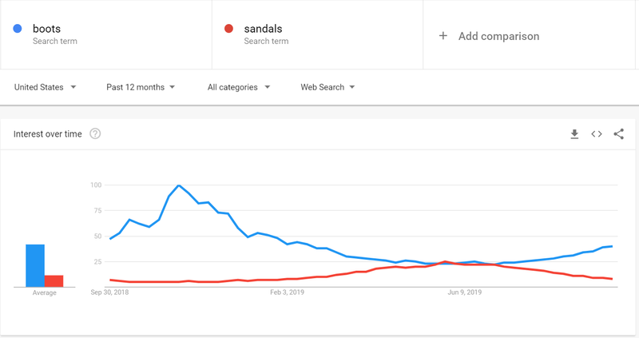This screenshot has width=639, height=338.
Task: Click the peak of the blue boots line
Action: tap(178, 185)
